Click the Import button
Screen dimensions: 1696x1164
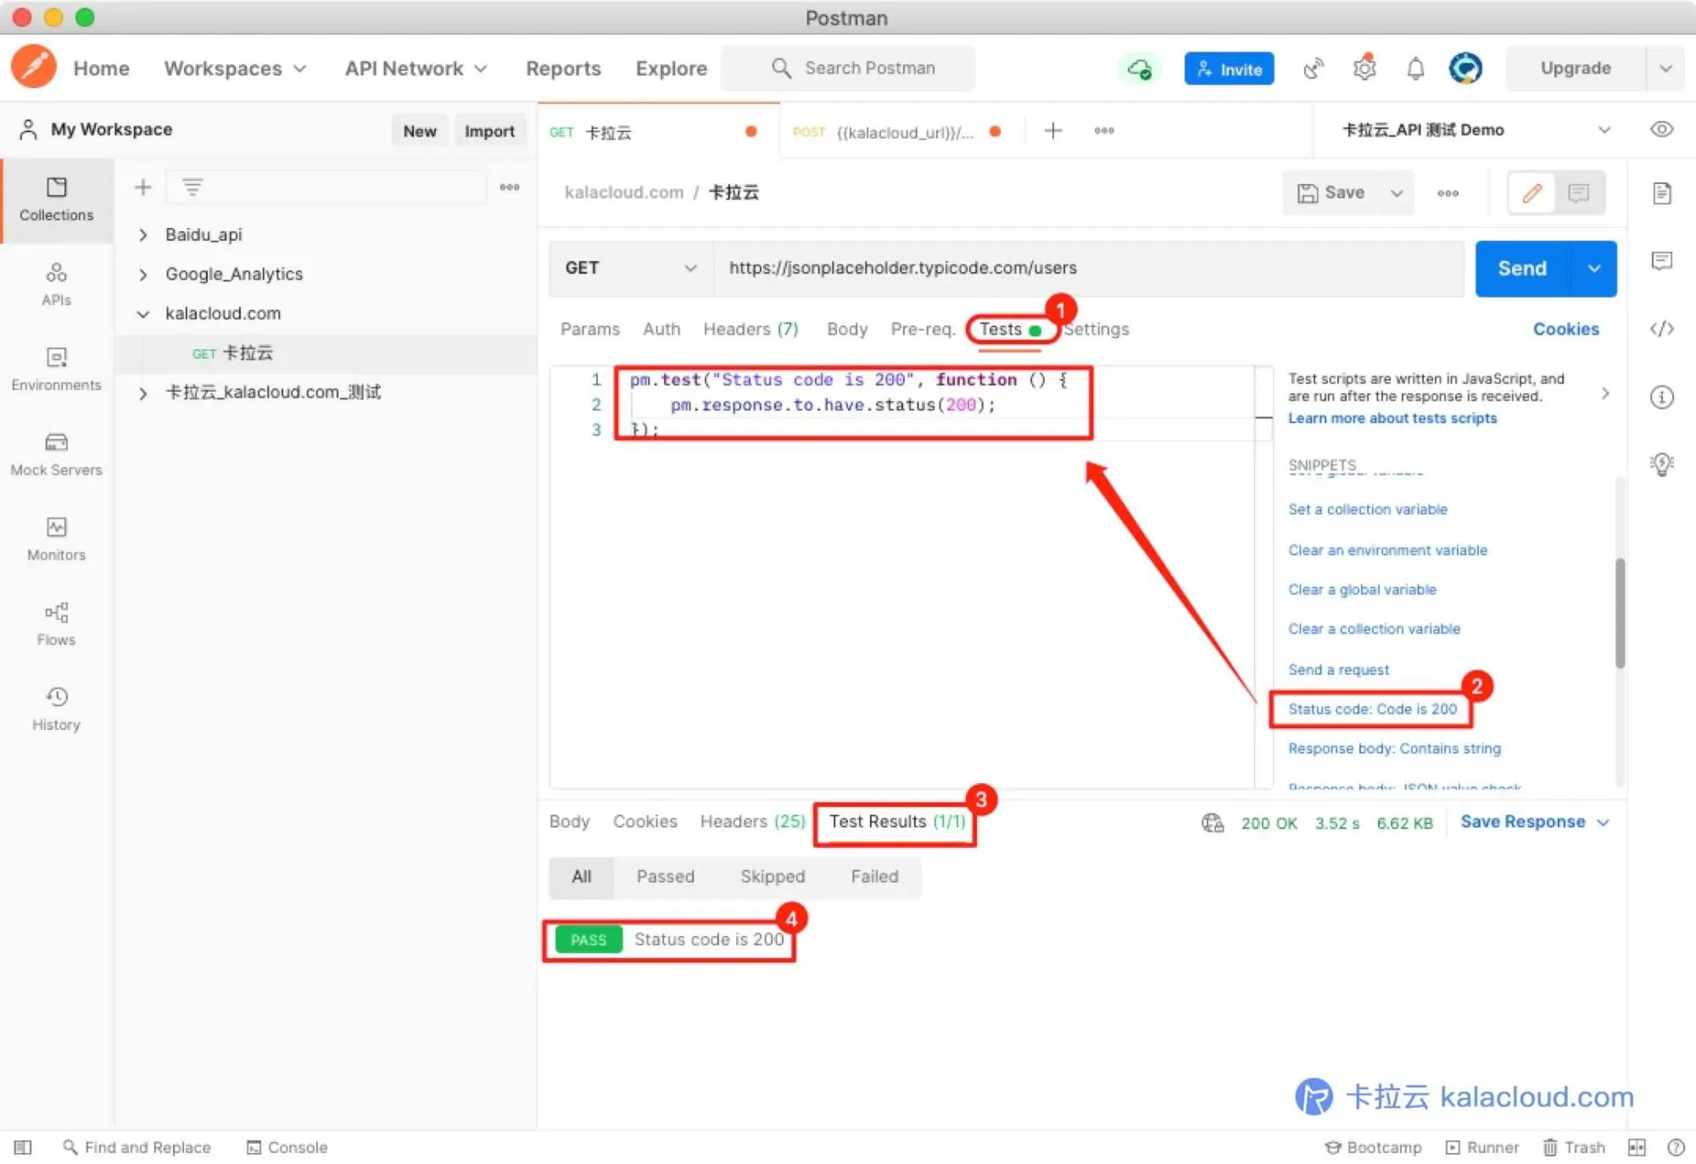click(x=489, y=131)
